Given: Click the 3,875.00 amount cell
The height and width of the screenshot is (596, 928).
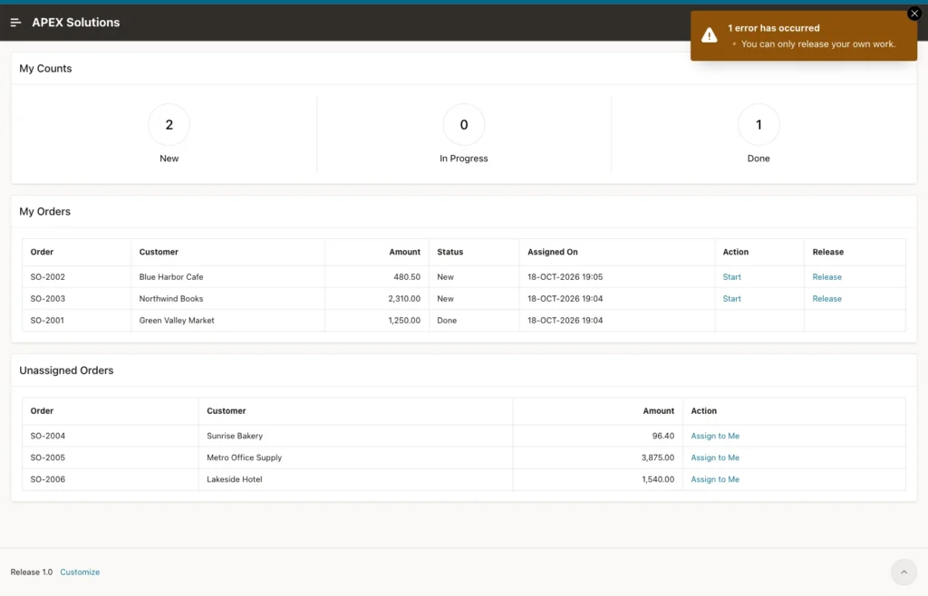Looking at the screenshot, I should (598, 457).
